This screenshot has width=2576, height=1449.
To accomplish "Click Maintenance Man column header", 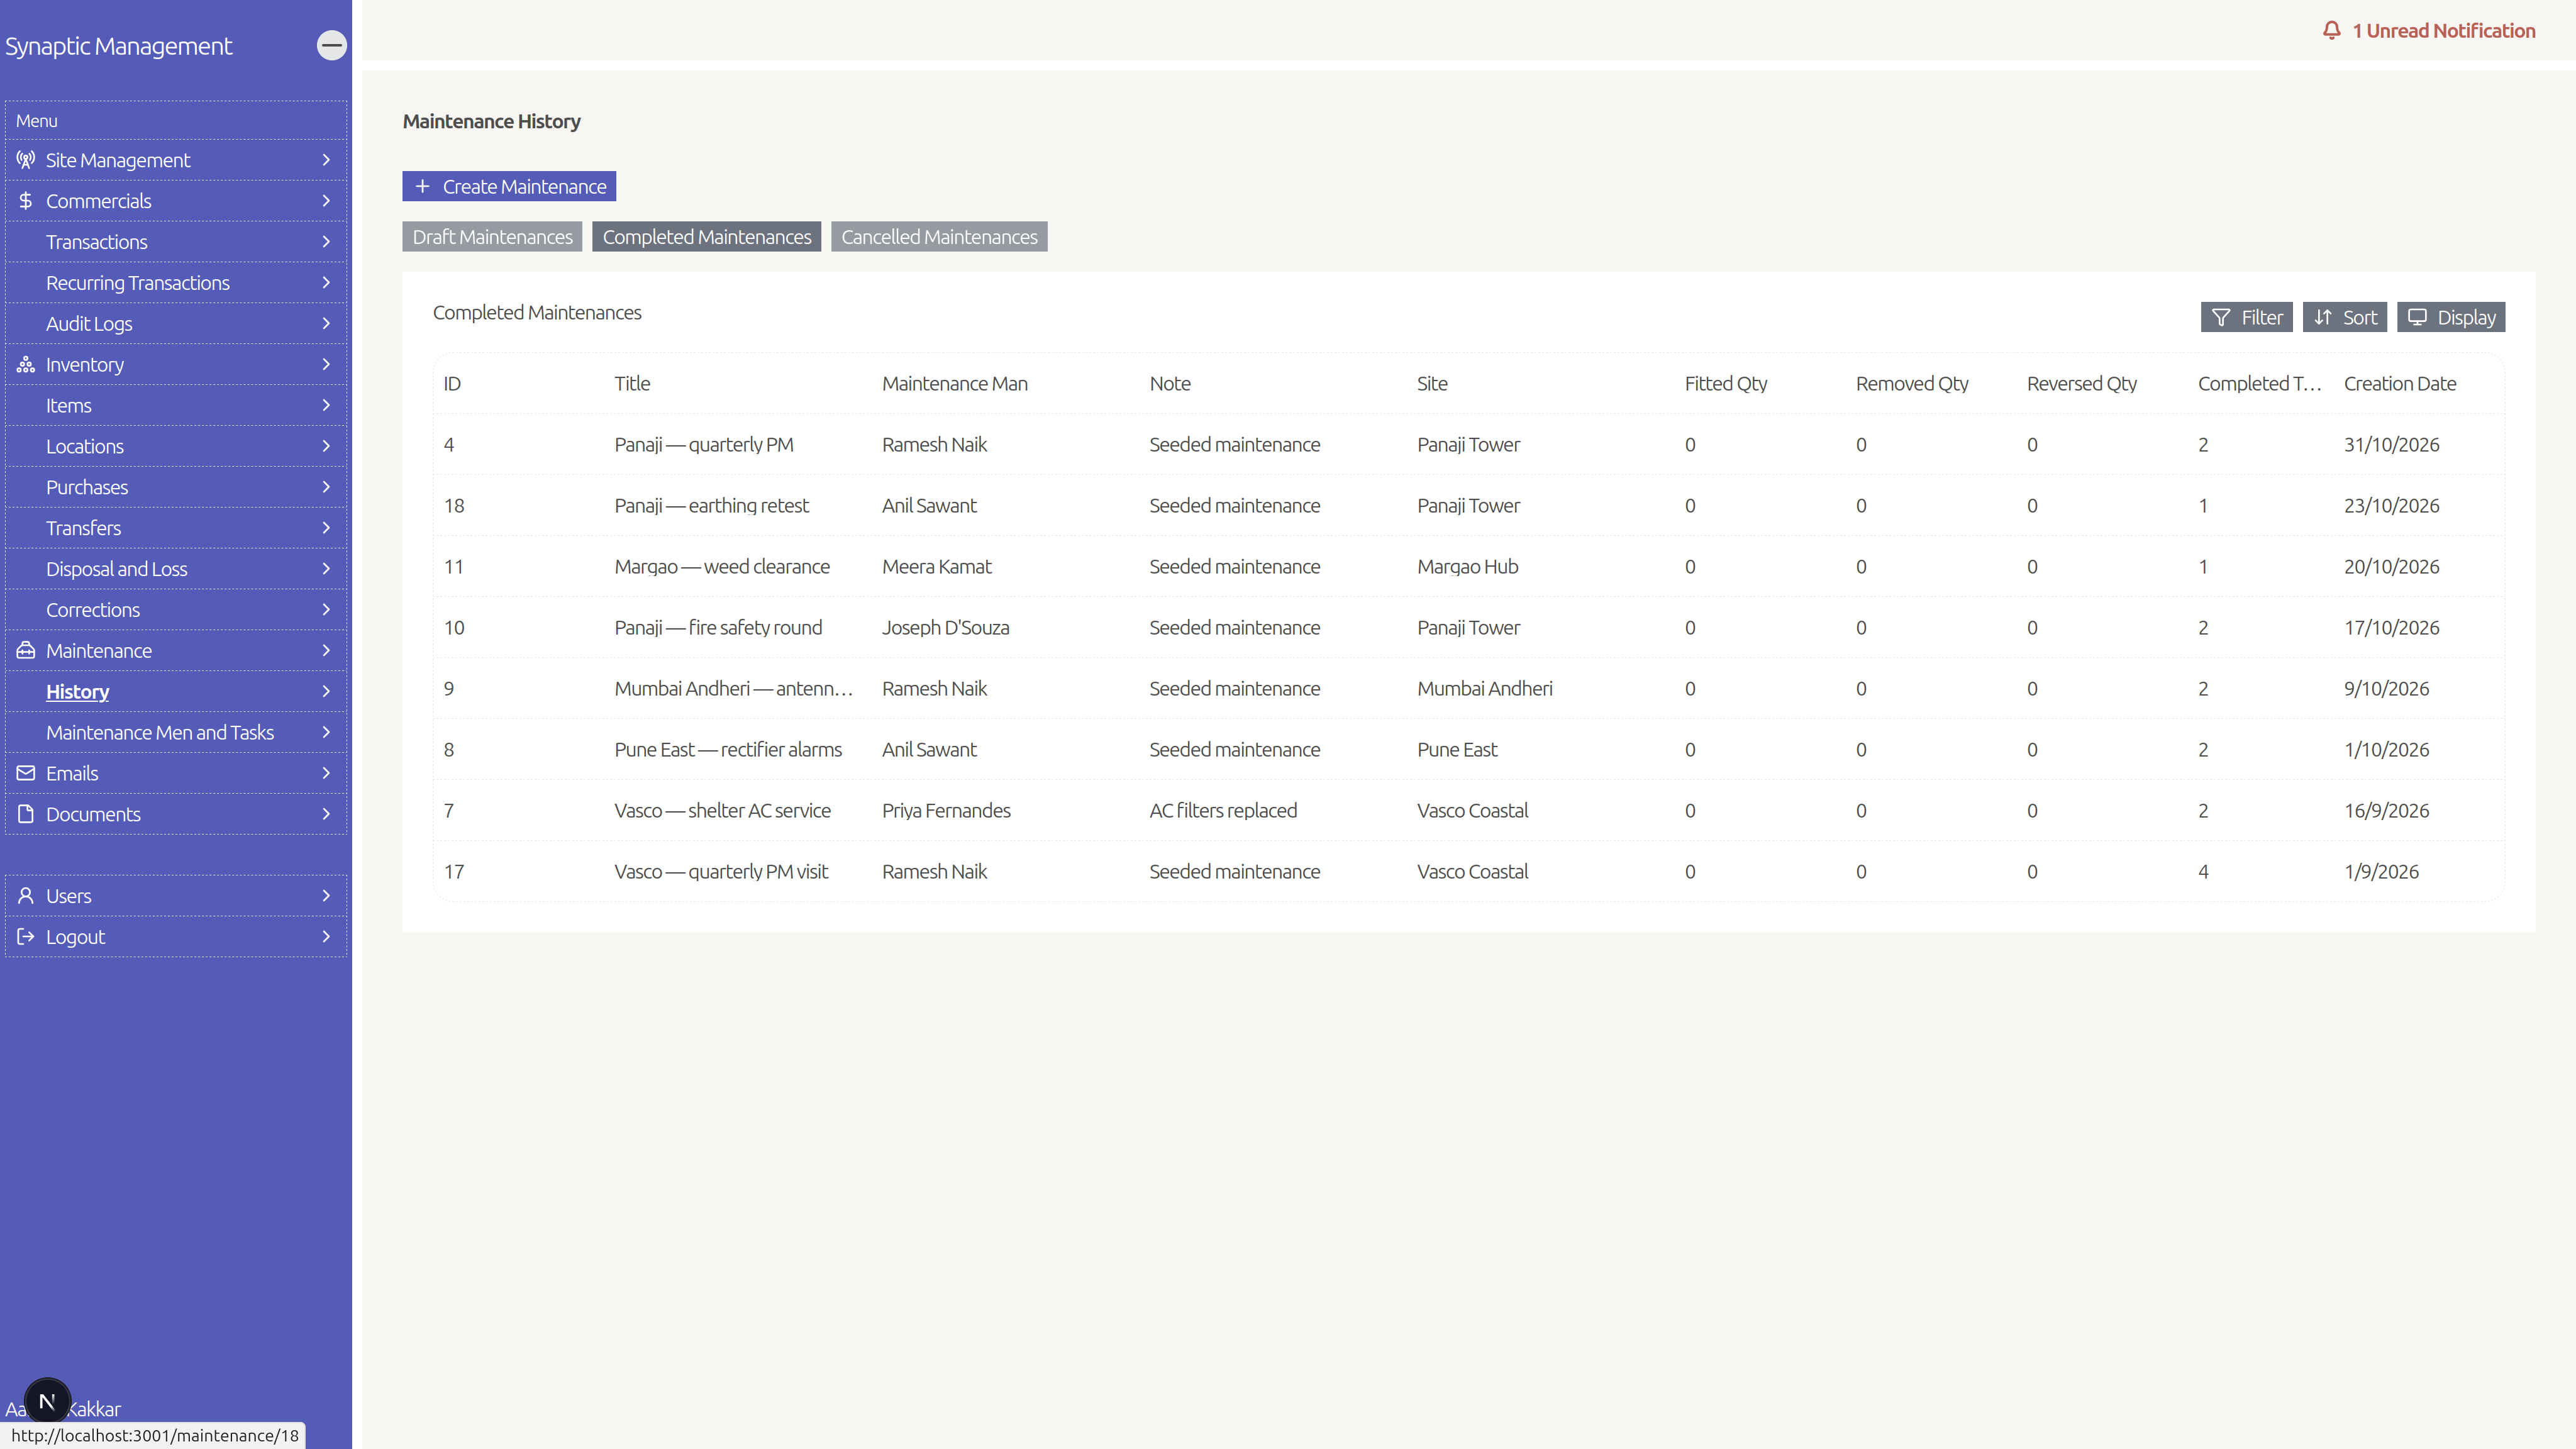I will [x=954, y=384].
